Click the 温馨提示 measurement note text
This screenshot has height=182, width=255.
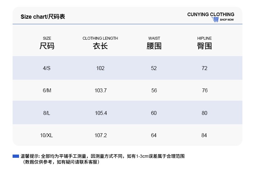(x=103, y=156)
